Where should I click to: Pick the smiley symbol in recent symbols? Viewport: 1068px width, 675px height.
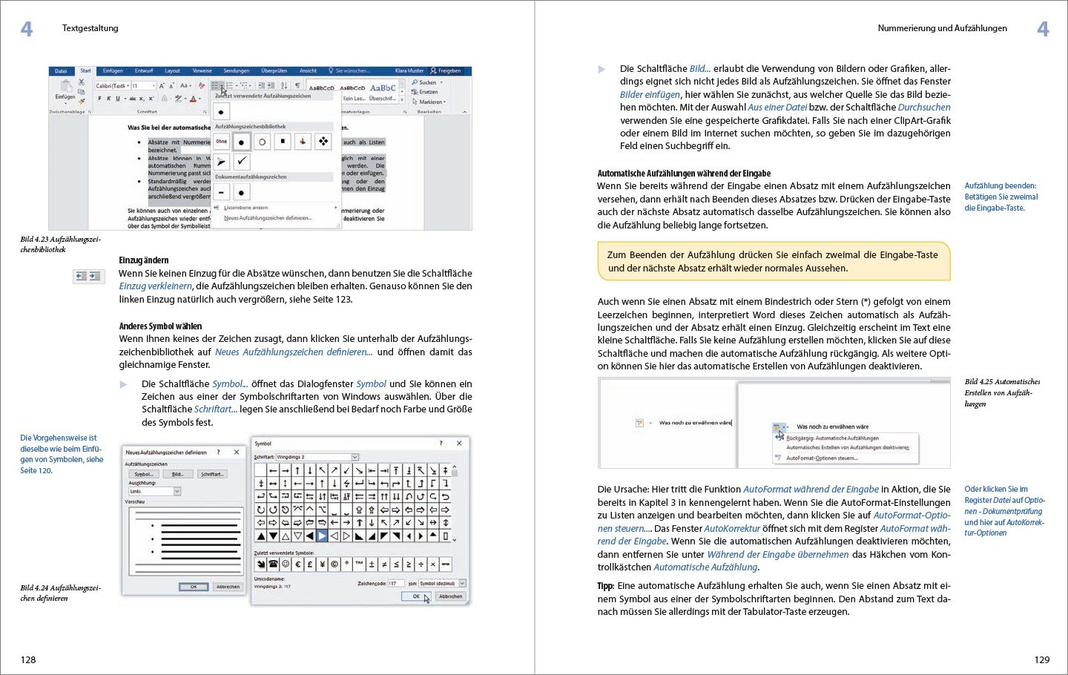click(x=286, y=564)
